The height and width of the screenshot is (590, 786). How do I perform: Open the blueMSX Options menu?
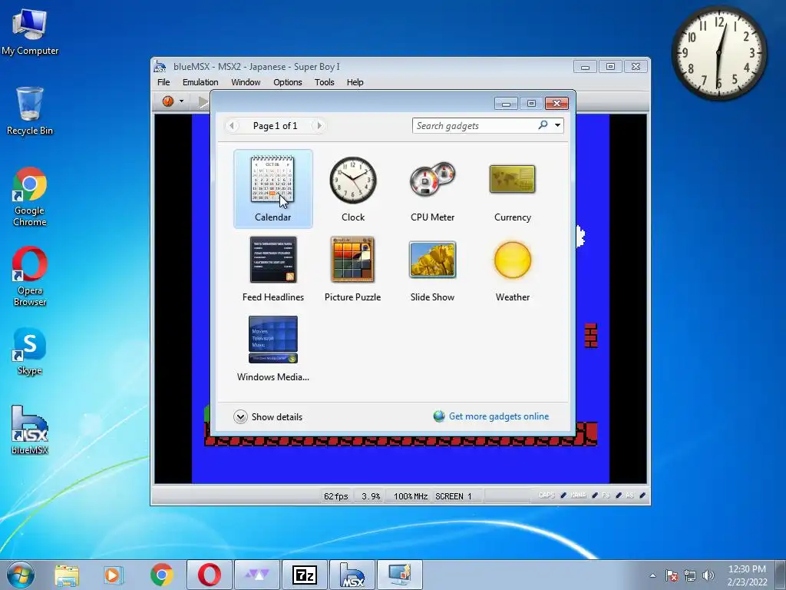(288, 82)
